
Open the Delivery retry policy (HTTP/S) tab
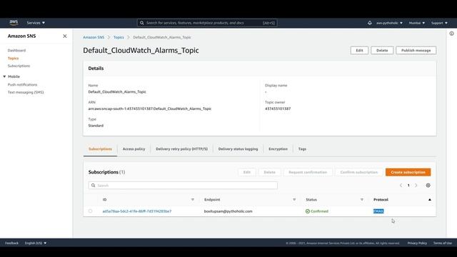click(x=181, y=149)
